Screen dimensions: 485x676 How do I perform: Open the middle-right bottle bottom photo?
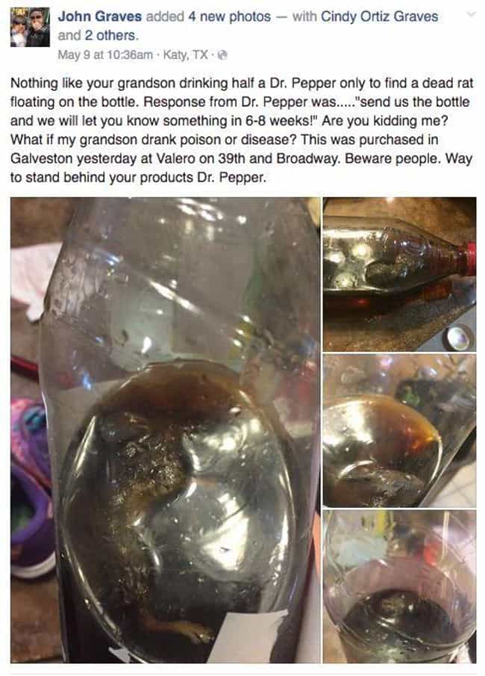400,431
